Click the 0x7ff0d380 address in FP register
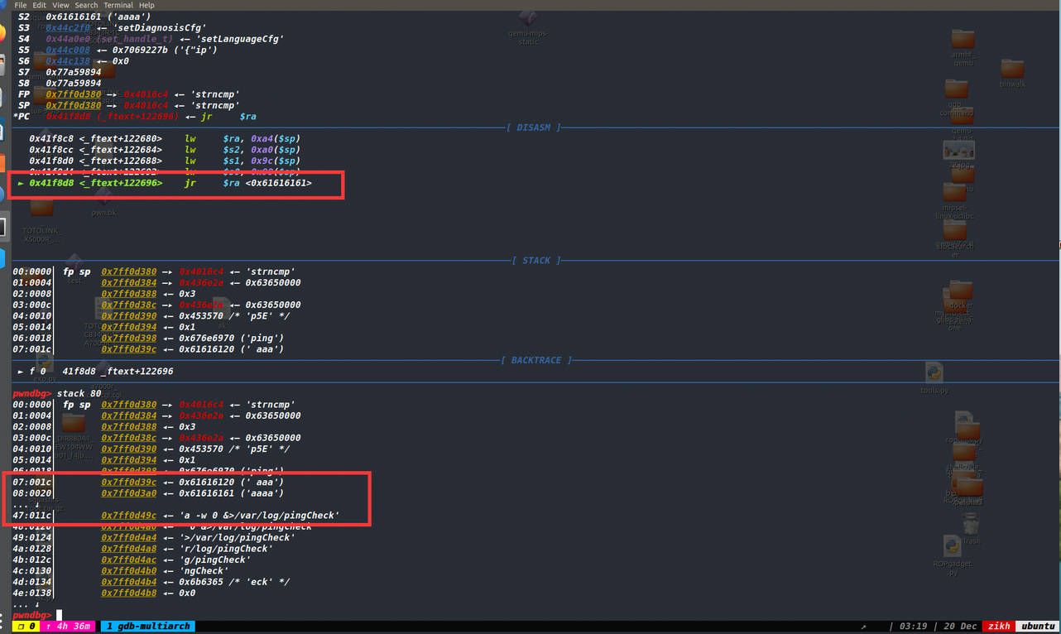 click(74, 94)
